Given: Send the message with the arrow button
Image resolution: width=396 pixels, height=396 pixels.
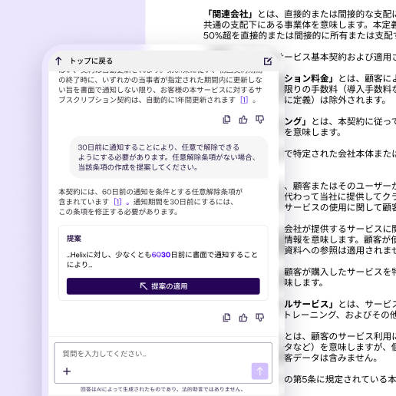Looking at the screenshot, I should pyautogui.click(x=259, y=371).
